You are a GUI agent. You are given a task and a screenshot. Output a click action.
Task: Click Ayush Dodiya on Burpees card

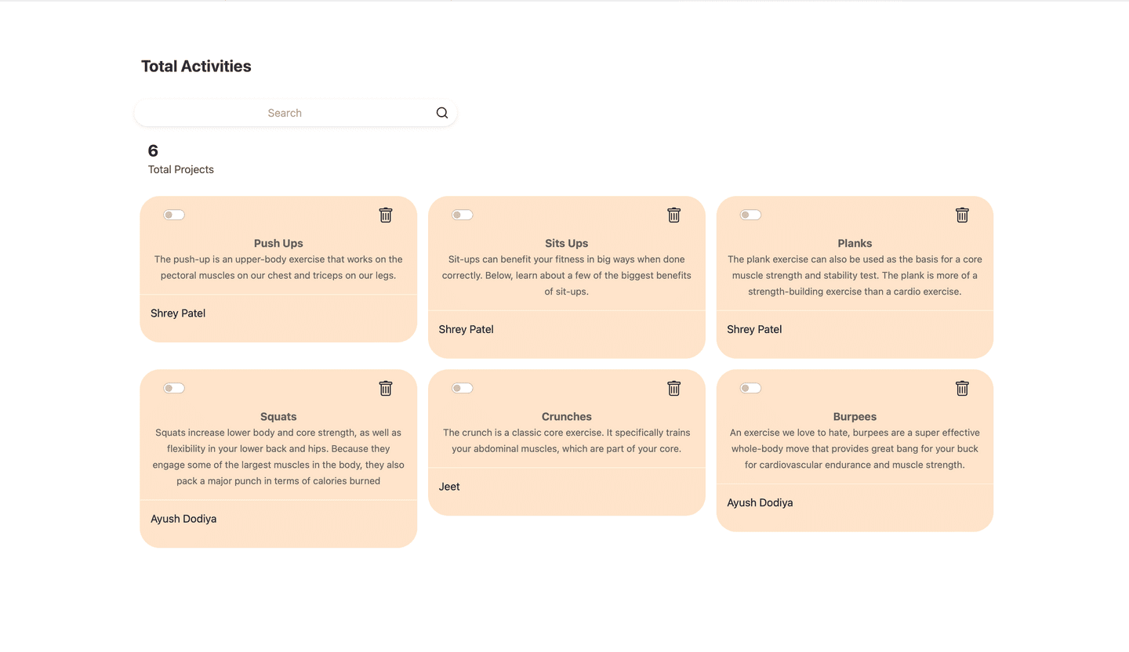[760, 502]
